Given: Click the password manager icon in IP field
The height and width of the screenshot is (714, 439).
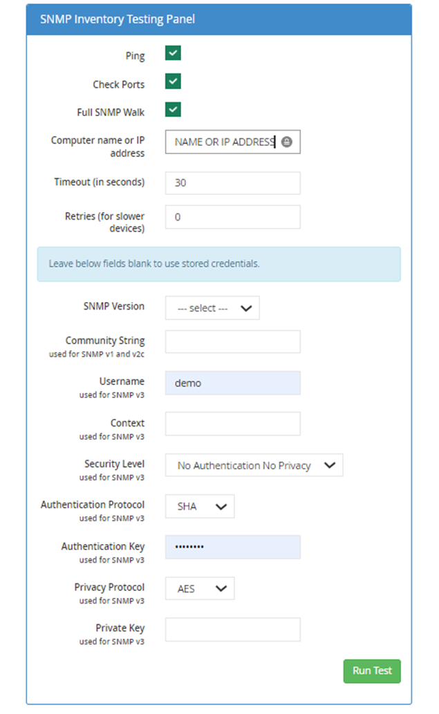Looking at the screenshot, I should [287, 142].
